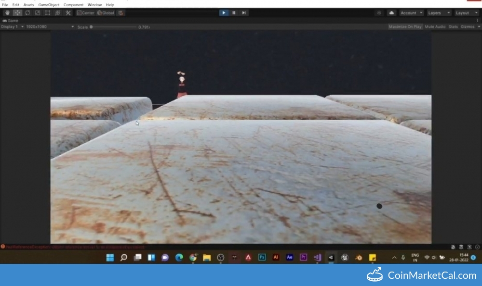The width and height of the screenshot is (482, 286).
Task: Toggle Mute Audio in Game view
Action: pos(435,27)
